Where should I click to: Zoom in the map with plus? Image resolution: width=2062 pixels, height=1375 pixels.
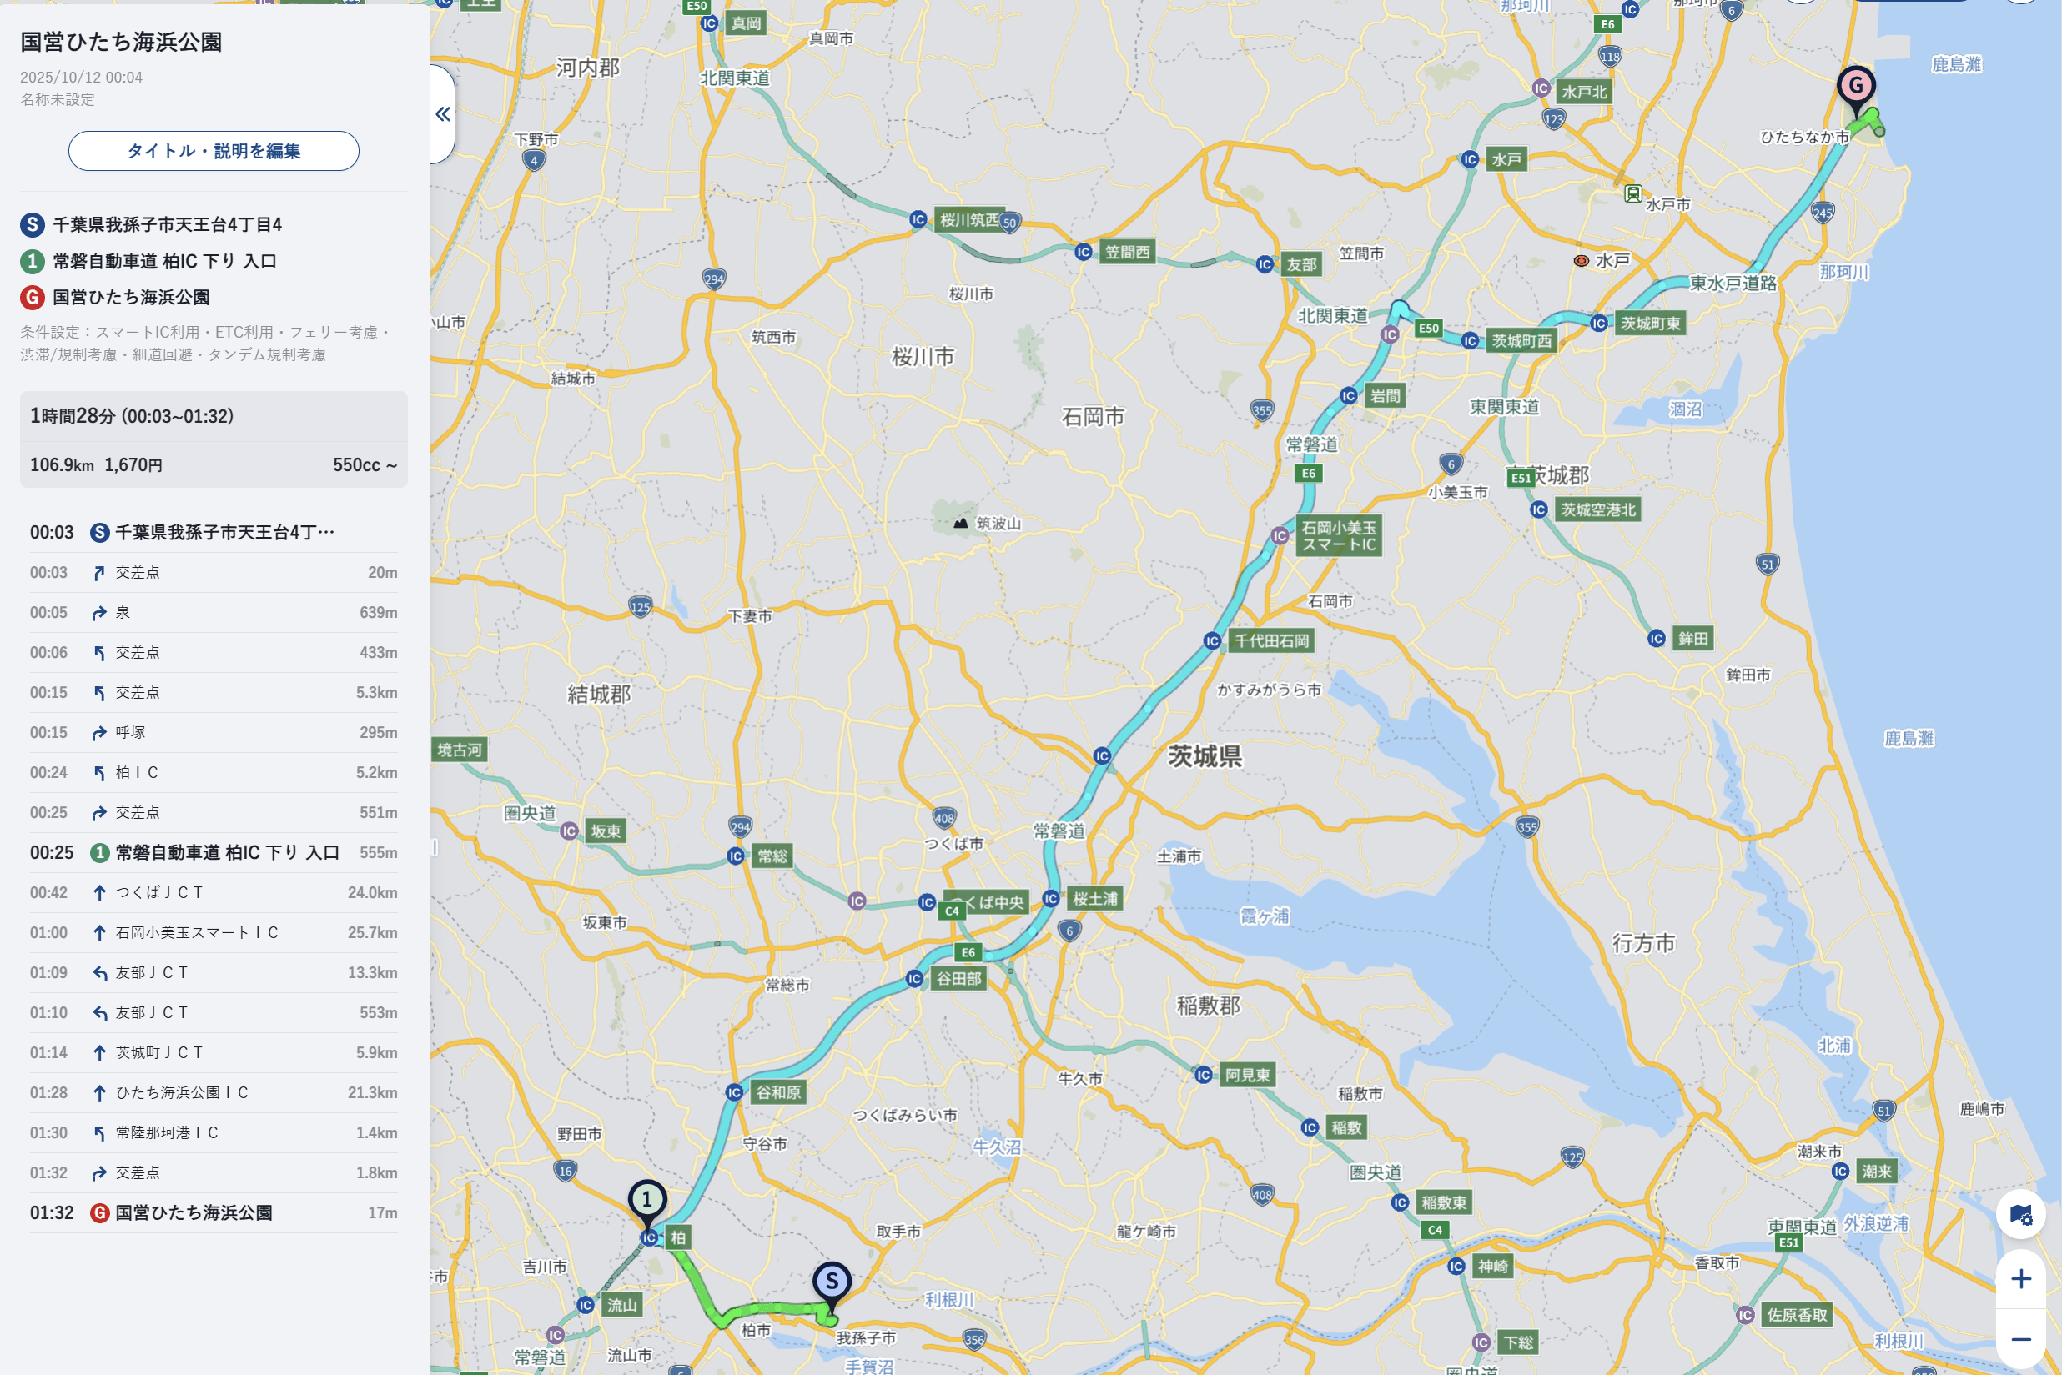(2021, 1278)
